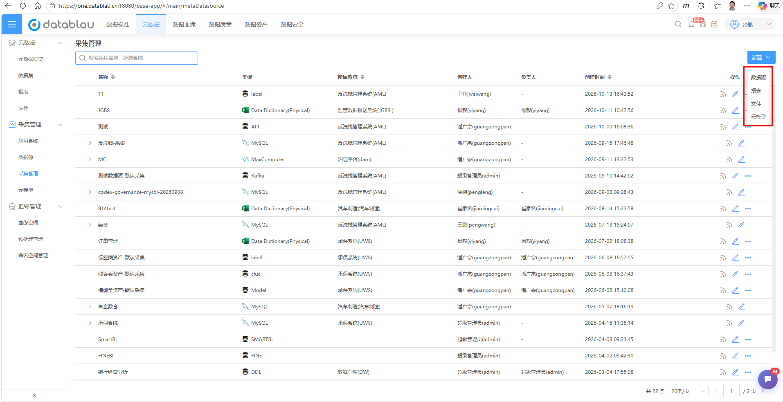Edit the 订单管理 row
783x402 pixels.
tap(736, 241)
